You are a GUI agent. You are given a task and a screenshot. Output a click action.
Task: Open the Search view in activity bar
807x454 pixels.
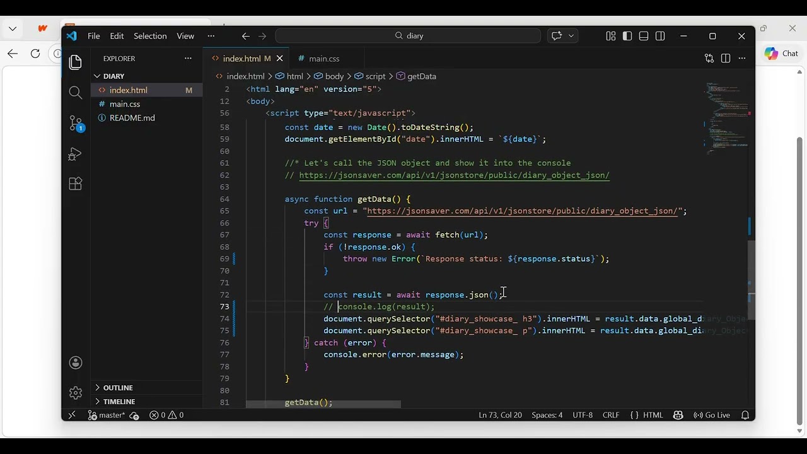coord(76,93)
